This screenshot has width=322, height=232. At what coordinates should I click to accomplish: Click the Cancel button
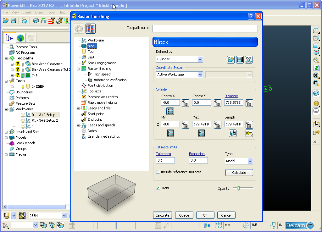[x=226, y=215]
